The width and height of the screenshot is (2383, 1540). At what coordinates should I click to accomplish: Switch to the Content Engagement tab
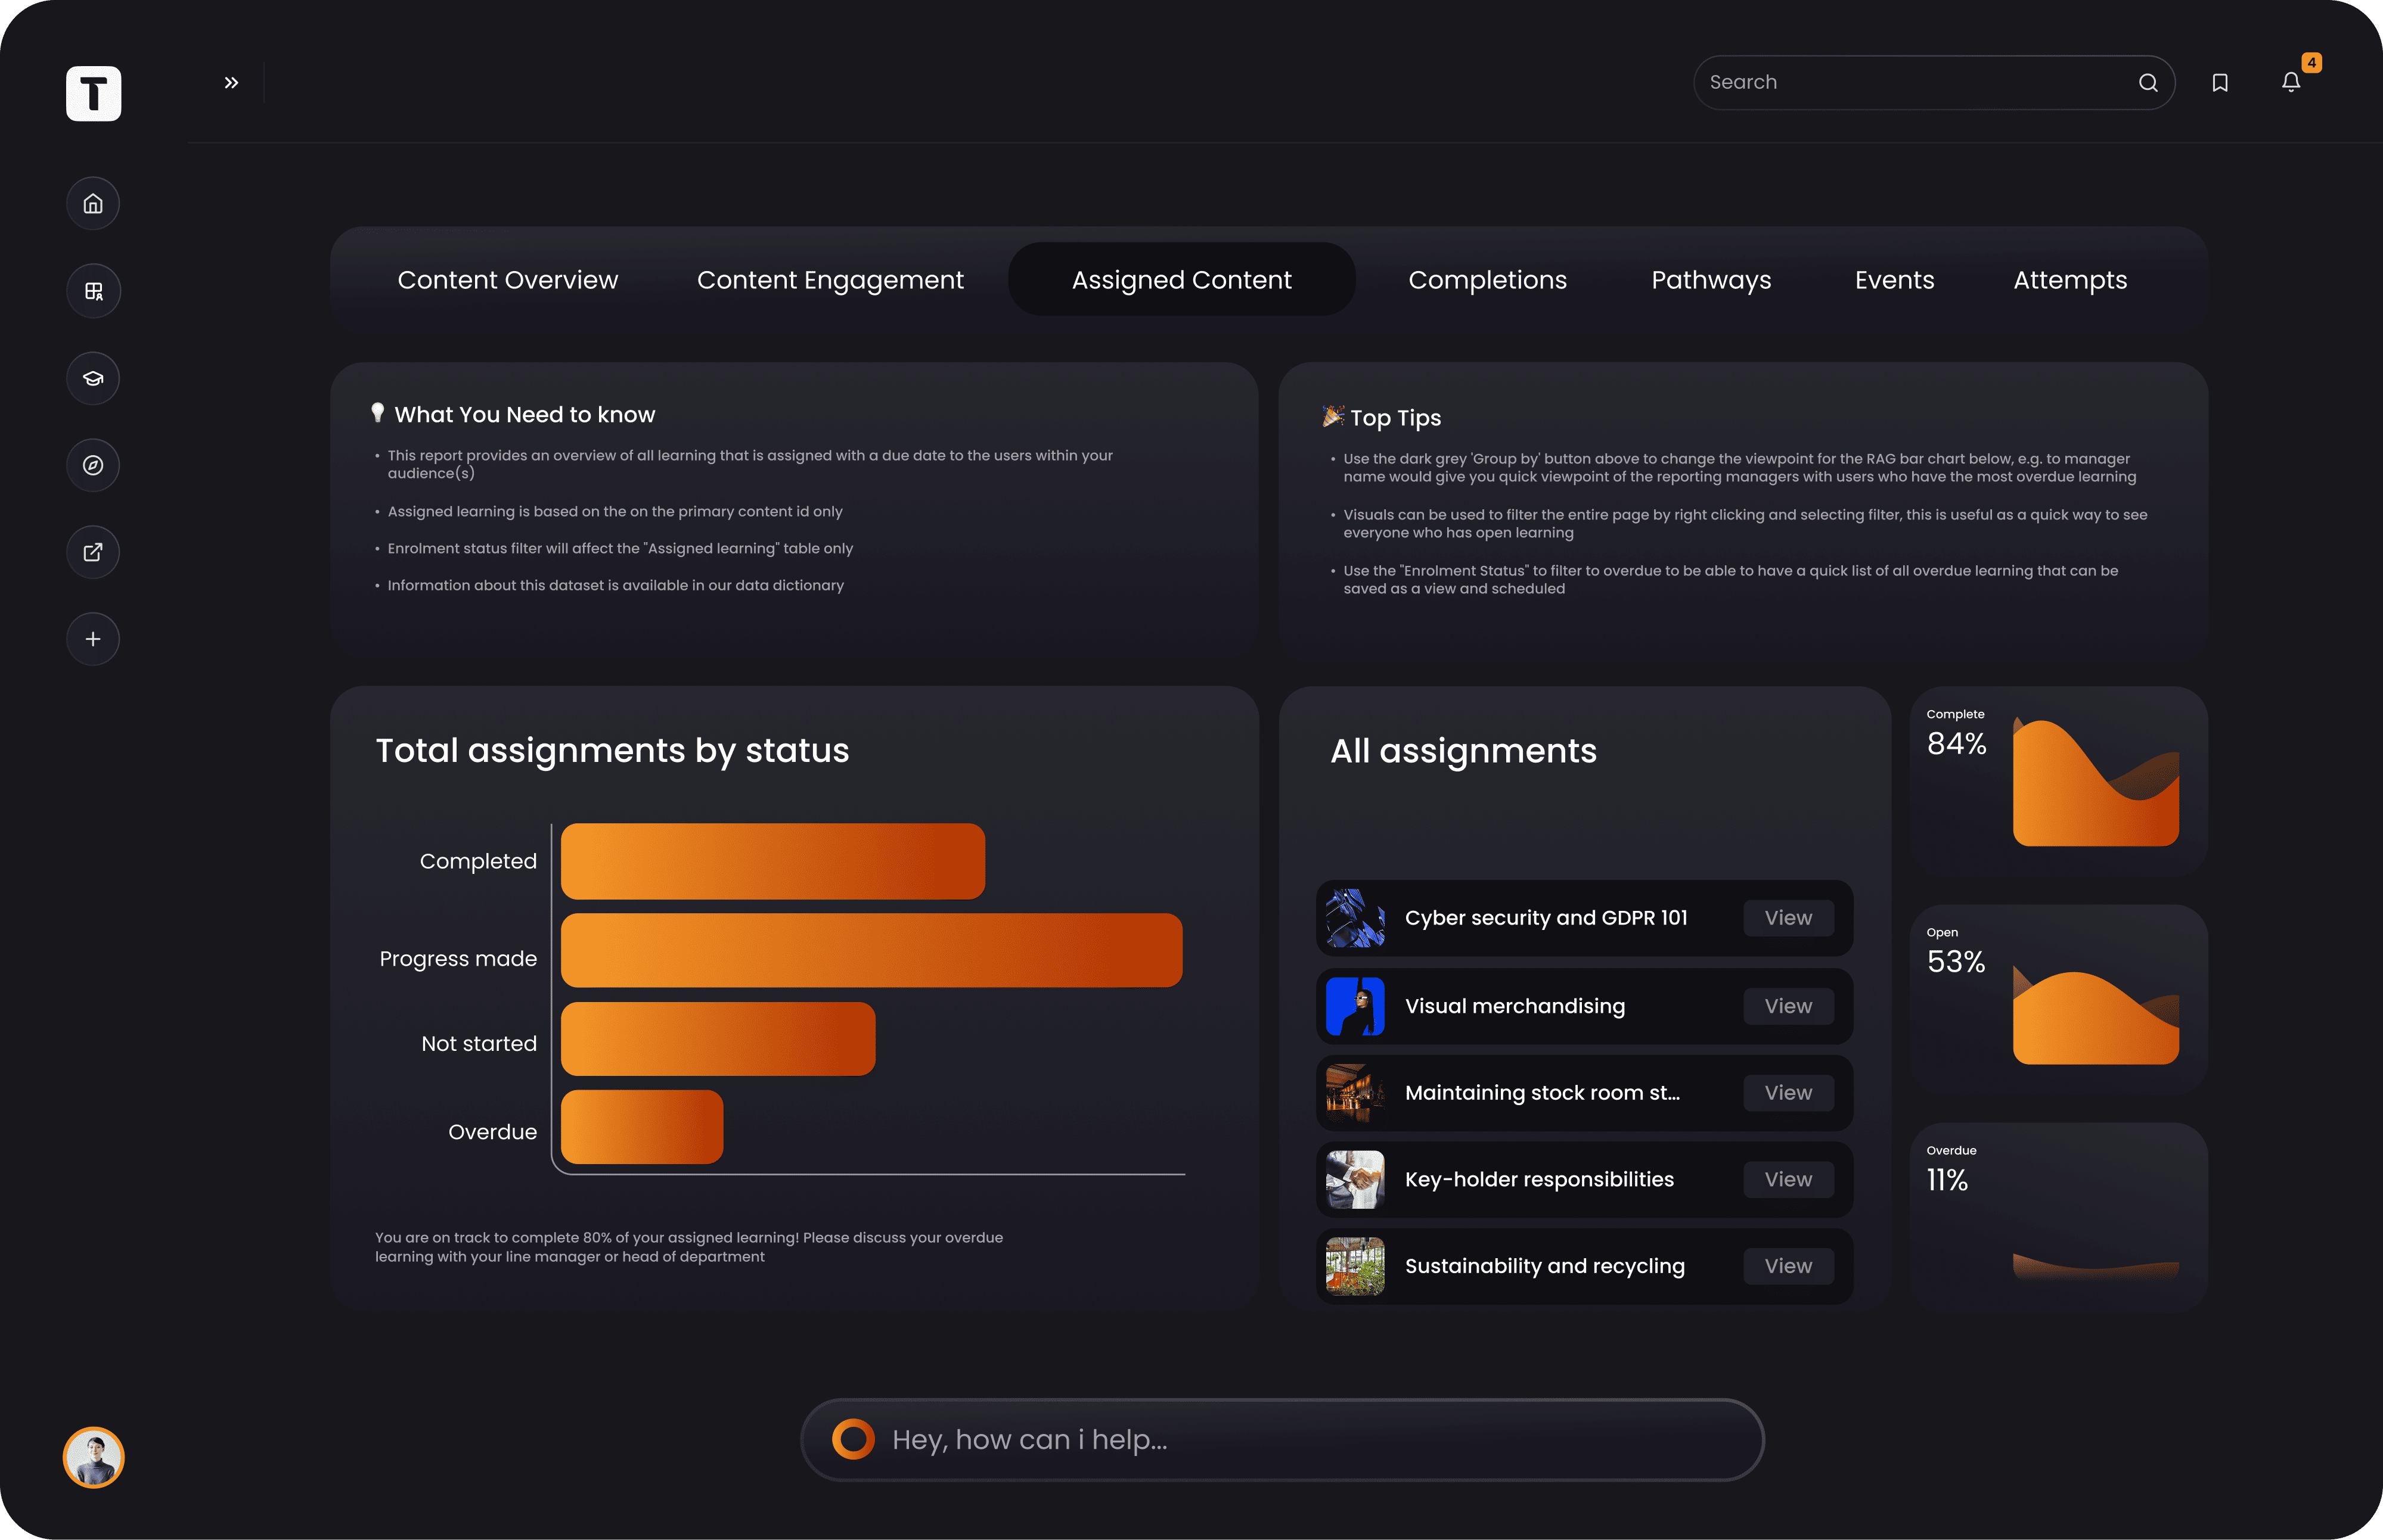tap(829, 280)
